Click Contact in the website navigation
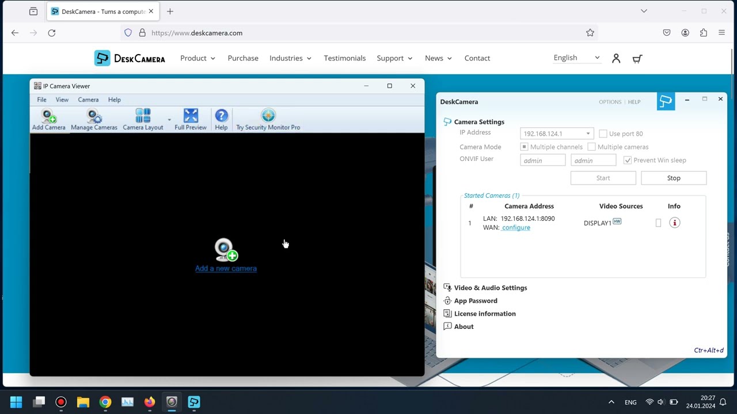Screen dimensions: 737x414 477,58
